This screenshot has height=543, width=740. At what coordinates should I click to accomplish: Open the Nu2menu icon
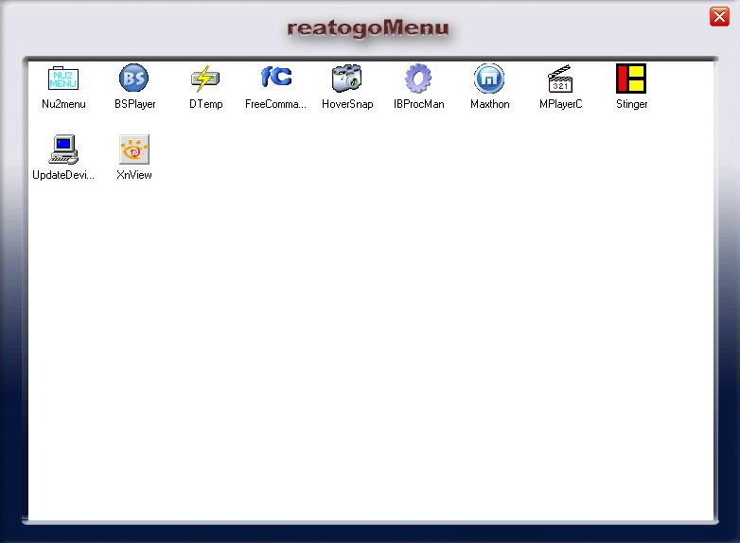(63, 79)
